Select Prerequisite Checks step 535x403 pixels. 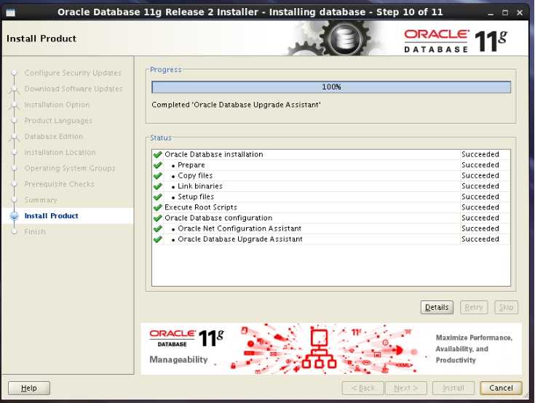[x=59, y=184]
